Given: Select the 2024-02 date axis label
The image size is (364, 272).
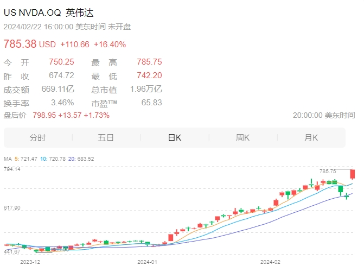Looking at the screenshot, I should coord(270,262).
